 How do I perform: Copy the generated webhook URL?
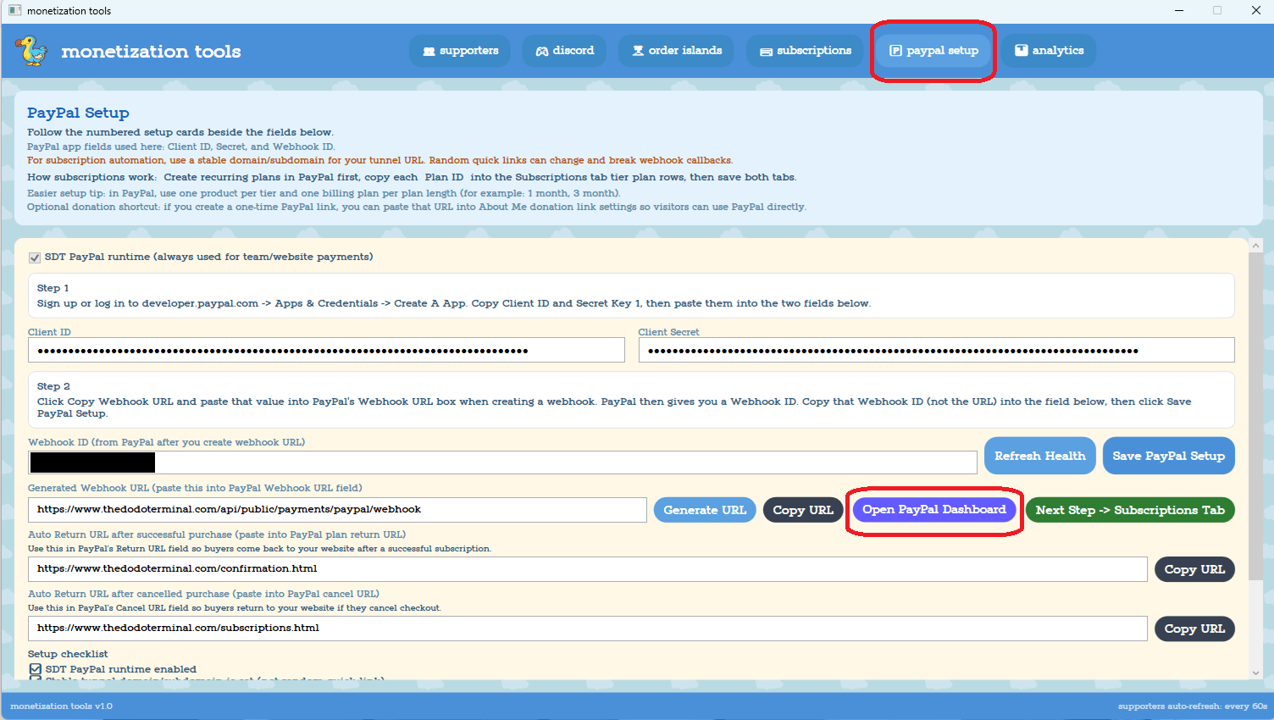click(x=803, y=510)
